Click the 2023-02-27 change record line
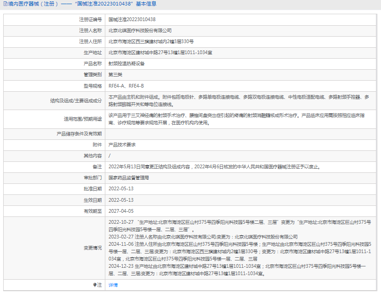Image resolution: width=381 pixels, height=293 pixels. [x=203, y=237]
